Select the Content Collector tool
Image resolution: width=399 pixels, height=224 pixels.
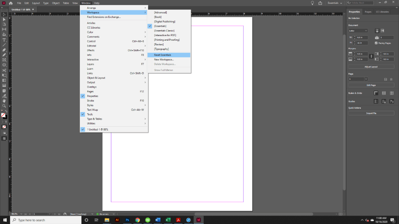(4, 34)
